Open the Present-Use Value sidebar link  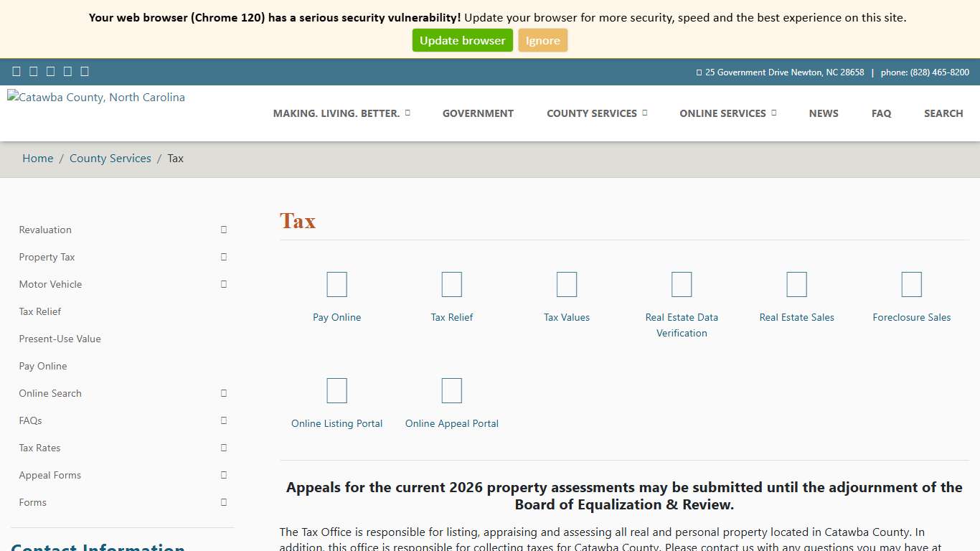coord(60,339)
